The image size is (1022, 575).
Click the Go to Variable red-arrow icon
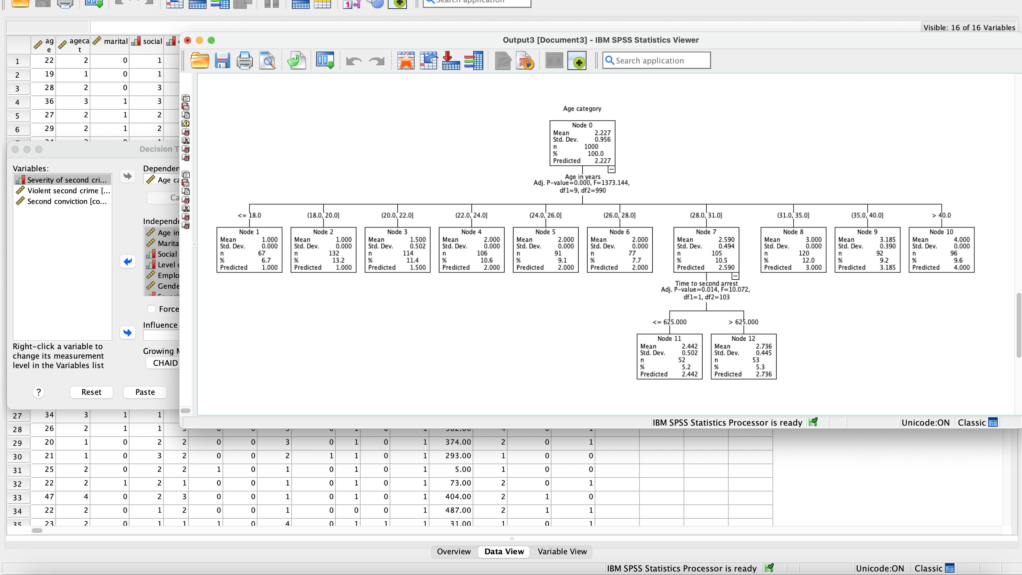point(451,61)
